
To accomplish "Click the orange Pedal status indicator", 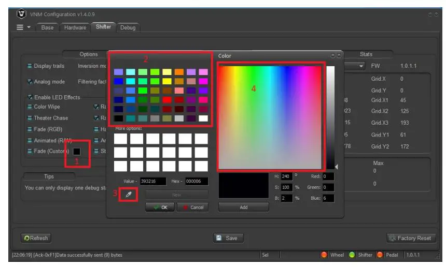I will point(380,255).
